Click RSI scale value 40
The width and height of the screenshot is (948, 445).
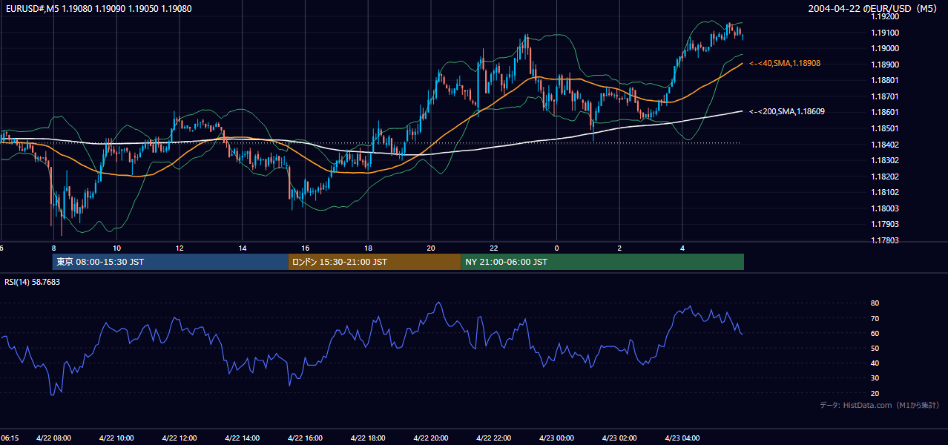point(875,363)
